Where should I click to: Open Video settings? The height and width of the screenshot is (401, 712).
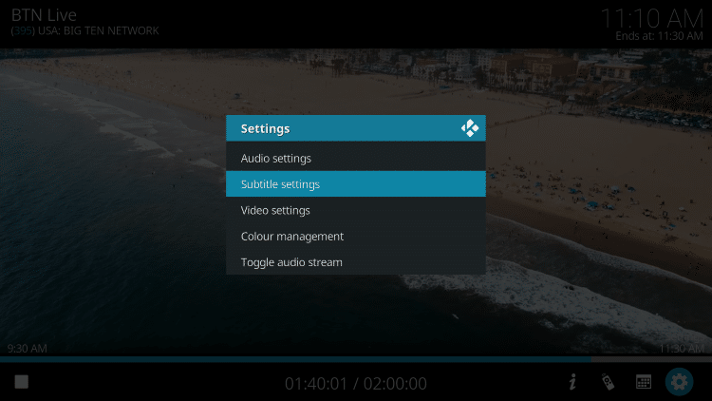point(356,210)
